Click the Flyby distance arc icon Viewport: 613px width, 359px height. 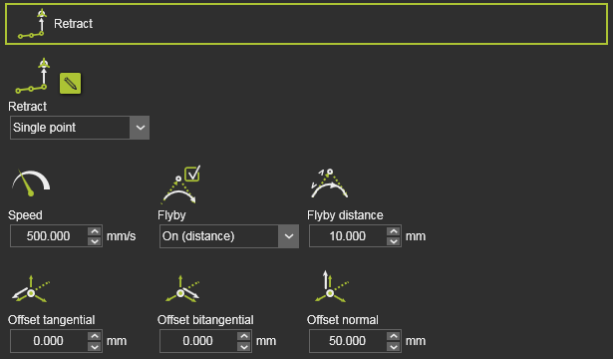click(329, 183)
